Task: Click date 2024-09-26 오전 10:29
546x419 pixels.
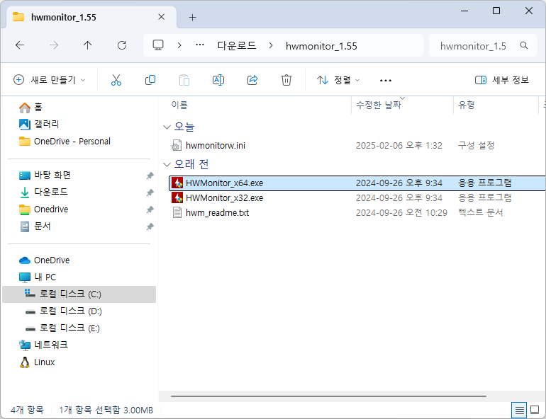Action: coord(401,212)
